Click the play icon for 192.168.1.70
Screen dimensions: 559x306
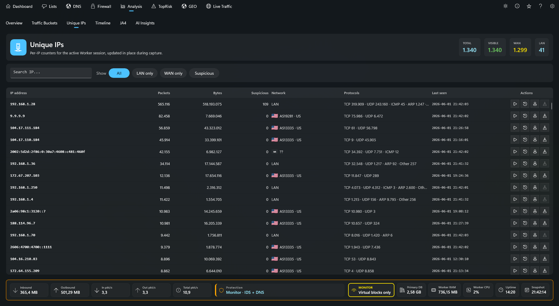pos(515,235)
